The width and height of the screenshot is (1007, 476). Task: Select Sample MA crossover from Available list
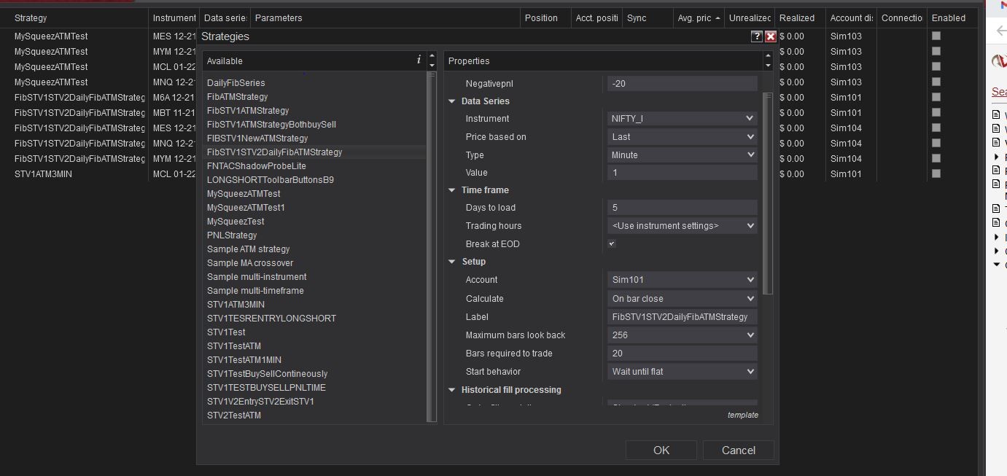click(x=250, y=263)
